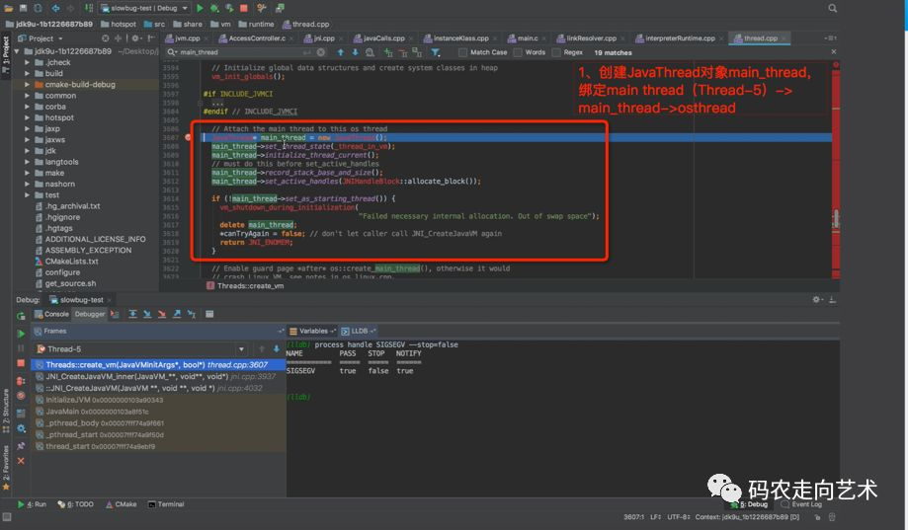Check the Regex option

tap(558, 52)
